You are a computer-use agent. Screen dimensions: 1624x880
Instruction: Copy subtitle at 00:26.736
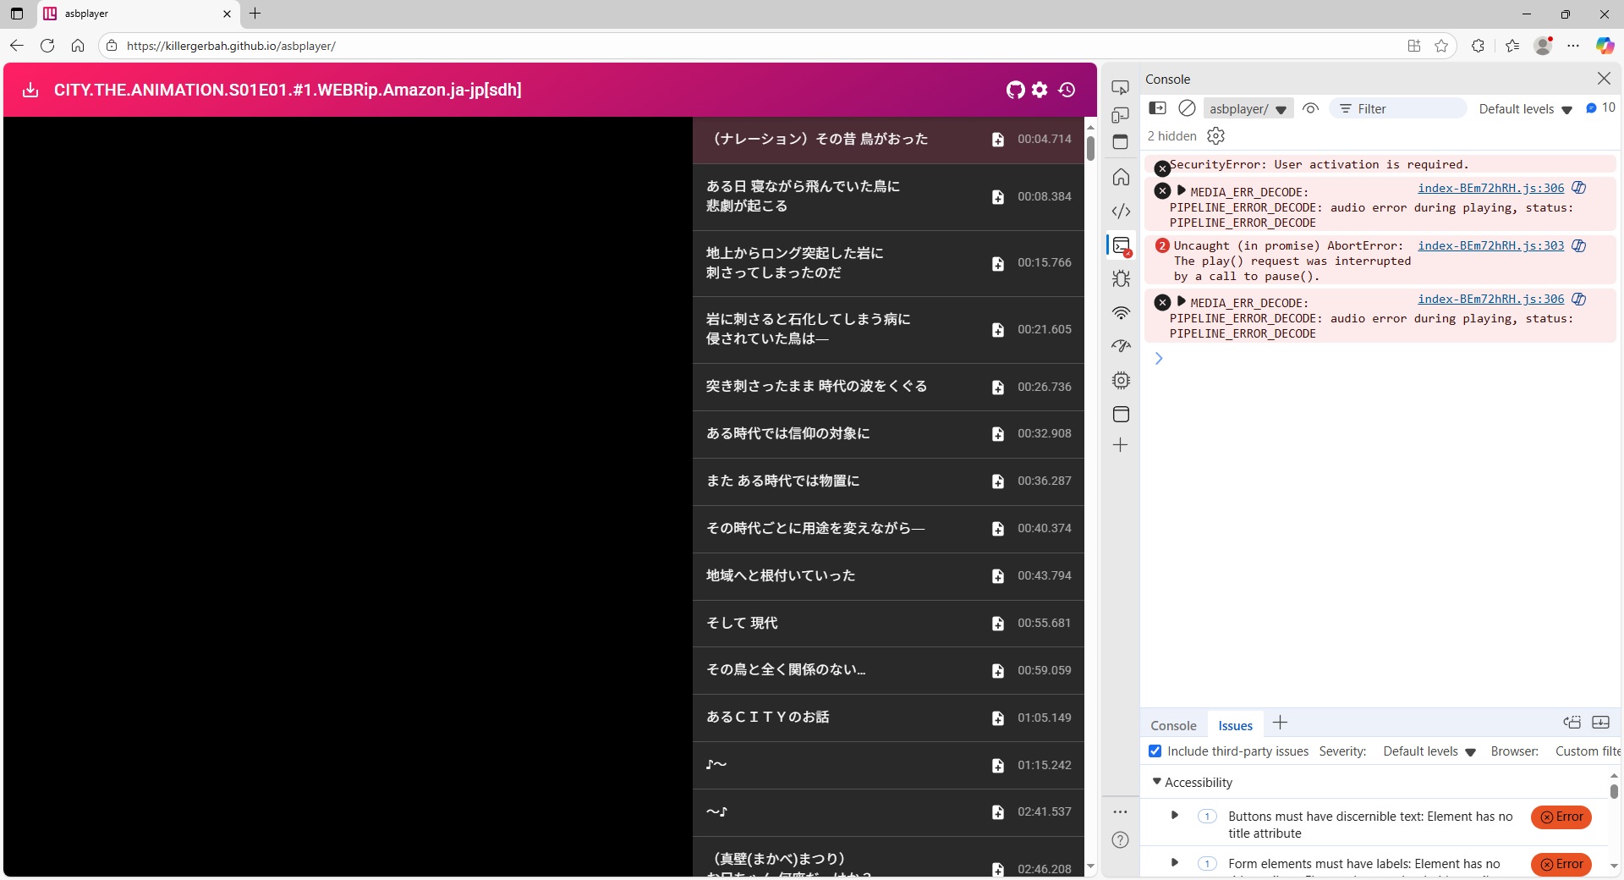pyautogui.click(x=998, y=388)
